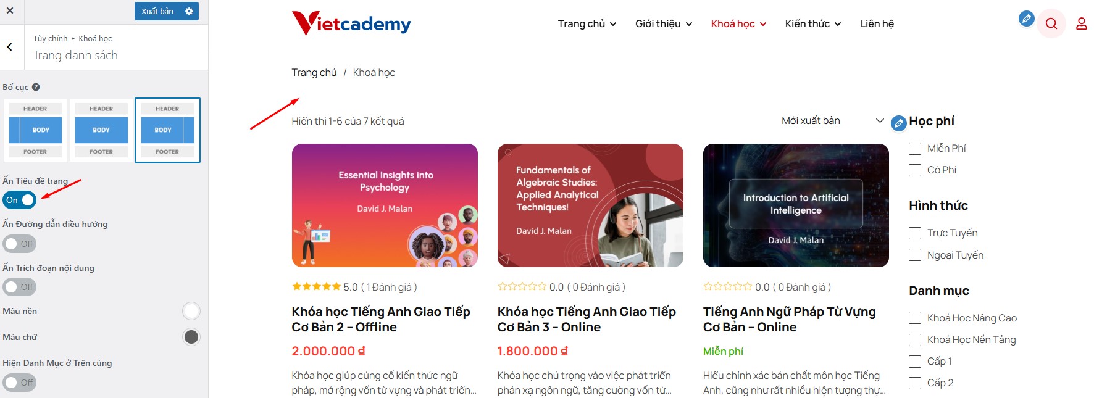The height and width of the screenshot is (398, 1094).
Task: Check the Trực Tuyến checkbox
Action: click(915, 233)
